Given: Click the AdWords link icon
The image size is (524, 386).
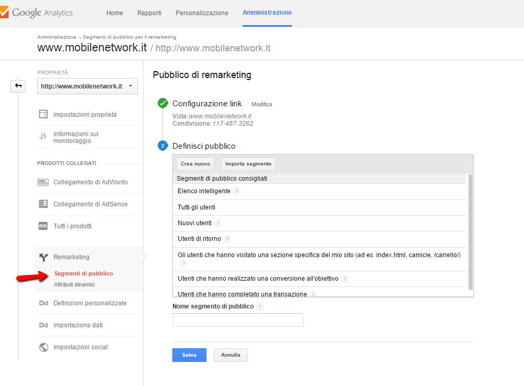Looking at the screenshot, I should tap(43, 182).
